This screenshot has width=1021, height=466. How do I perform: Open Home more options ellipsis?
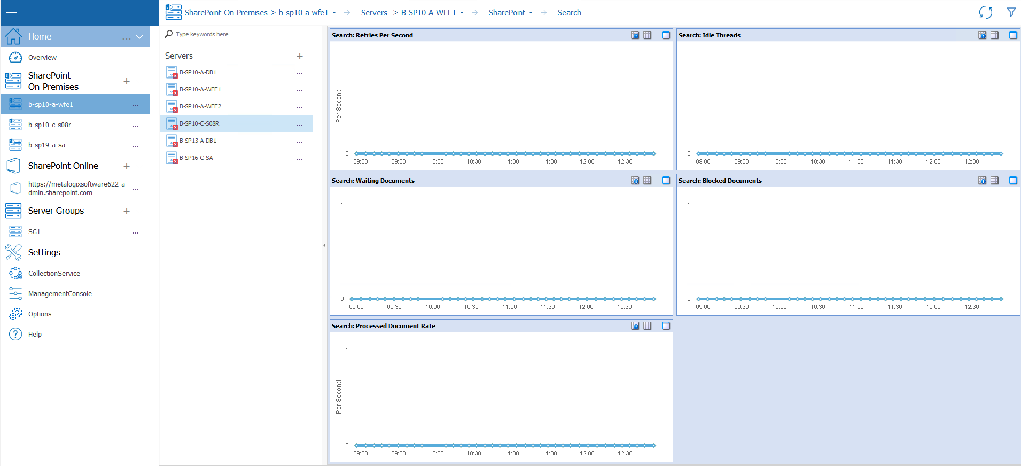point(126,39)
